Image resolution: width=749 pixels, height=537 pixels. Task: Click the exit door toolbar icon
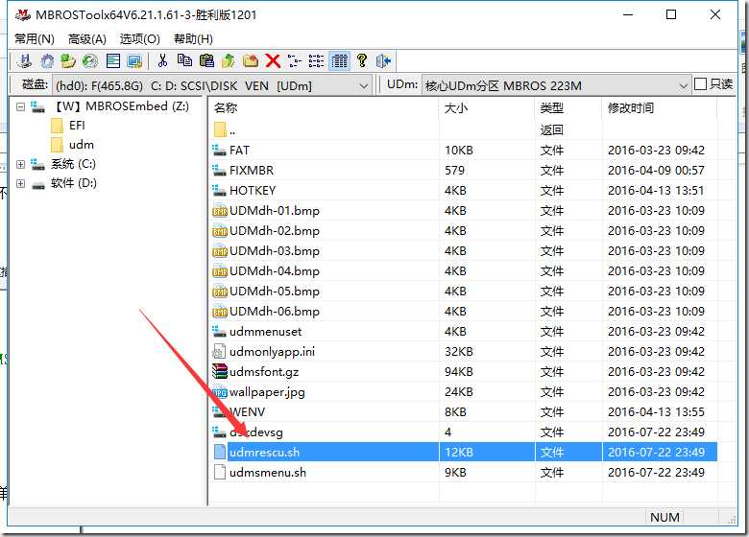pos(383,60)
